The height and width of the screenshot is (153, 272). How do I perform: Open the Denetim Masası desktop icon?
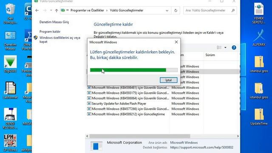(10, 41)
